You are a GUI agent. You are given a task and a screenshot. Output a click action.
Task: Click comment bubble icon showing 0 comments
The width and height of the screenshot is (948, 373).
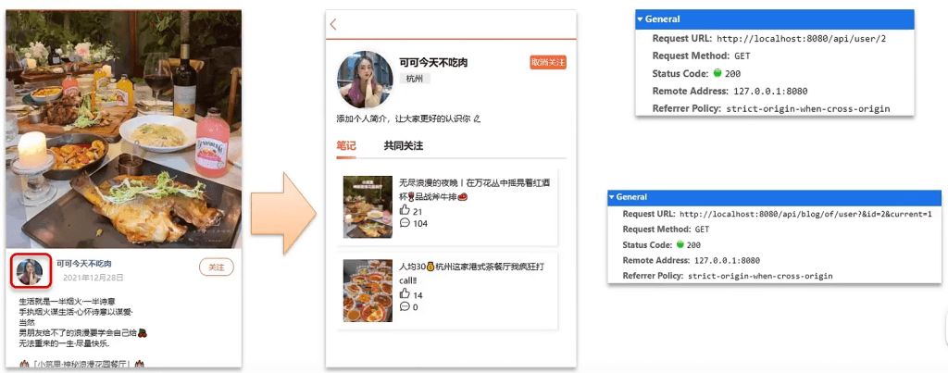(404, 306)
